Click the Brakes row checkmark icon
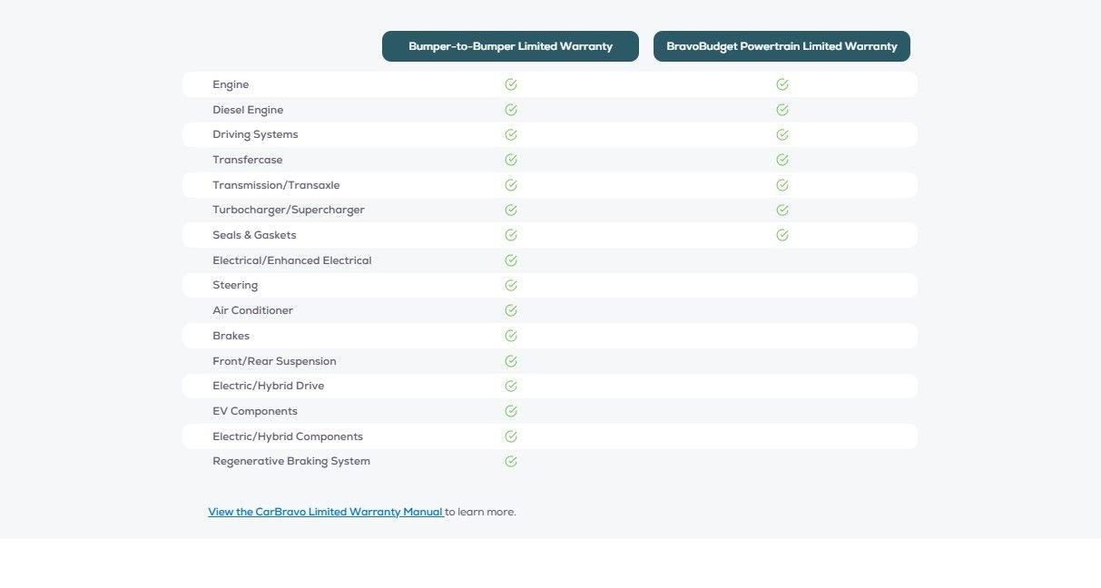 (x=511, y=336)
